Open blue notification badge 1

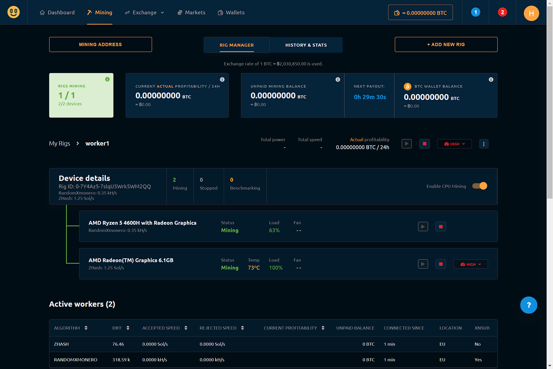[x=476, y=12]
